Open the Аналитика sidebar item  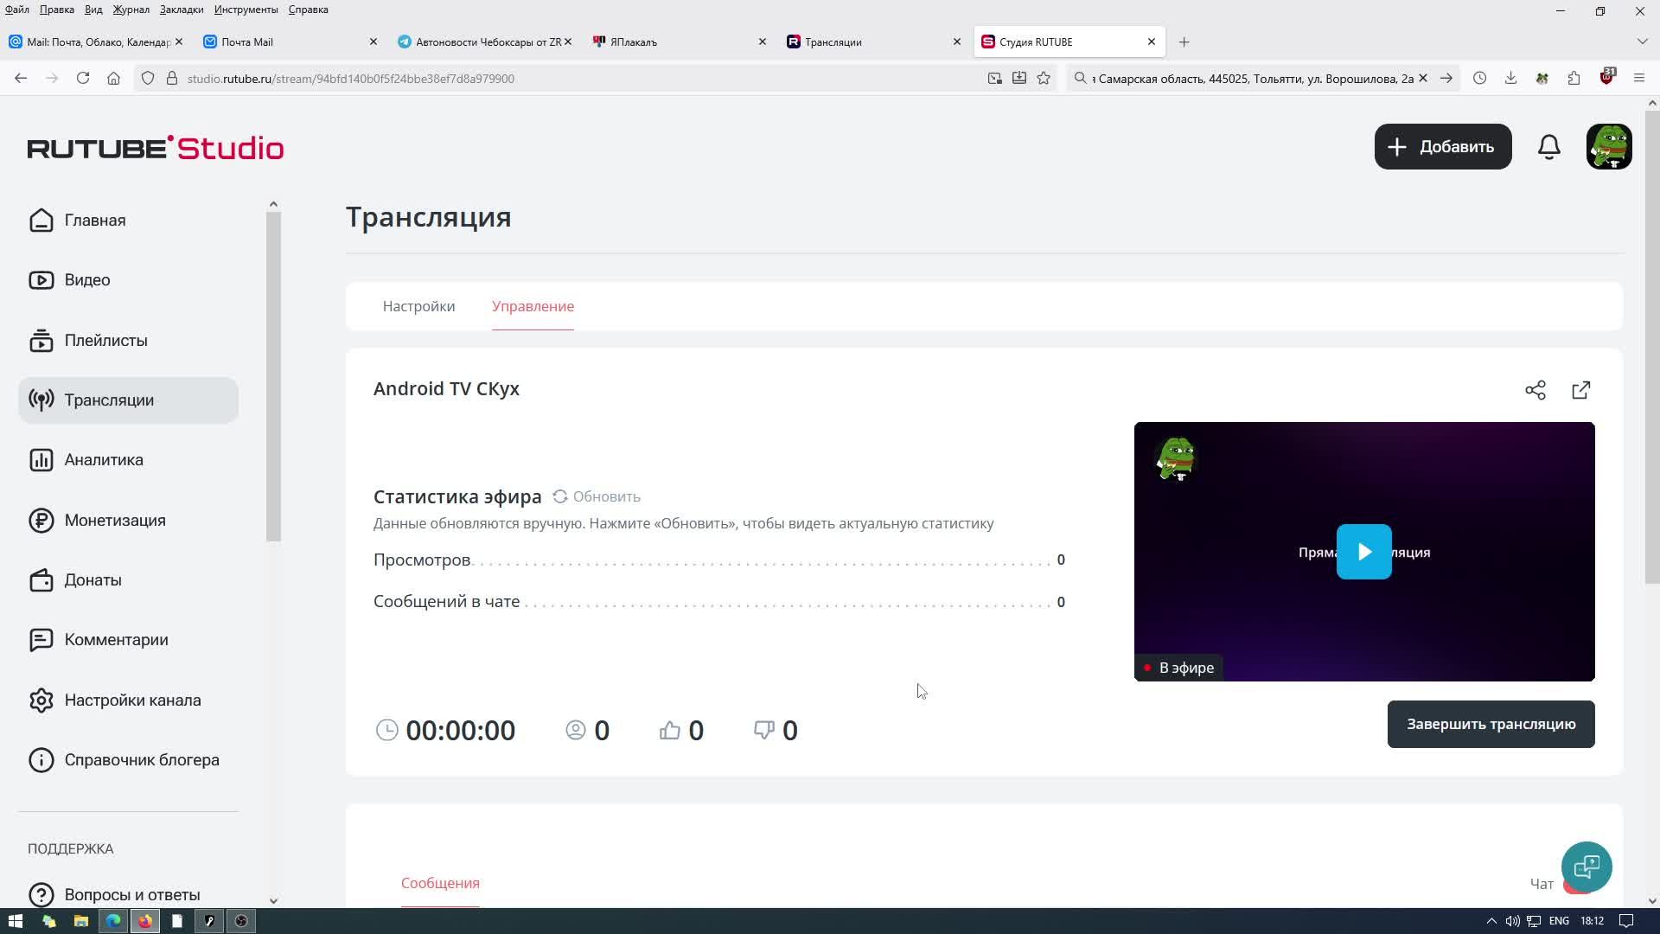[104, 460]
